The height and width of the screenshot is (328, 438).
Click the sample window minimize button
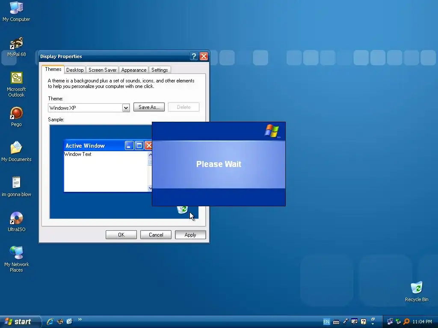(129, 146)
